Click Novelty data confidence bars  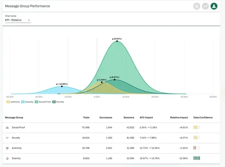point(197,138)
